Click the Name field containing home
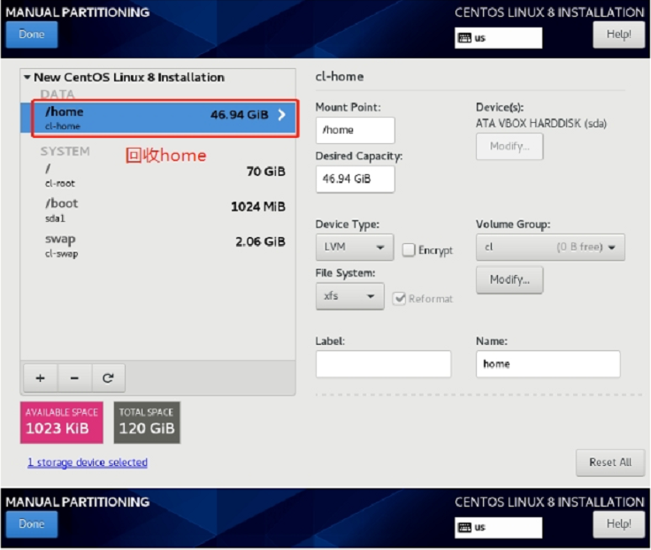The width and height of the screenshot is (651, 550). 548,364
